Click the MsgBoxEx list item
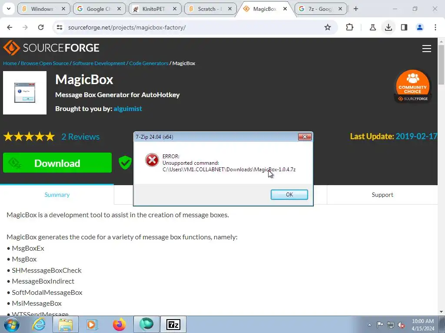The height and width of the screenshot is (333, 445). pyautogui.click(x=28, y=248)
